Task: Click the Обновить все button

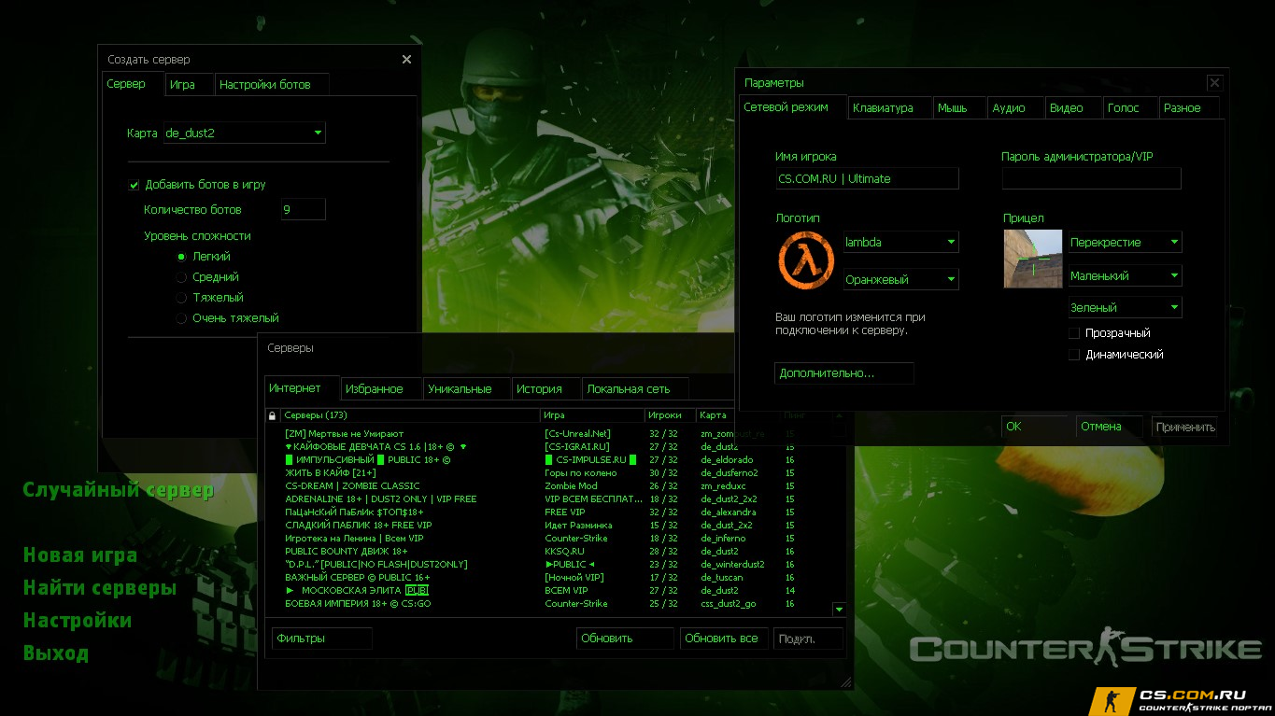Action: click(724, 639)
